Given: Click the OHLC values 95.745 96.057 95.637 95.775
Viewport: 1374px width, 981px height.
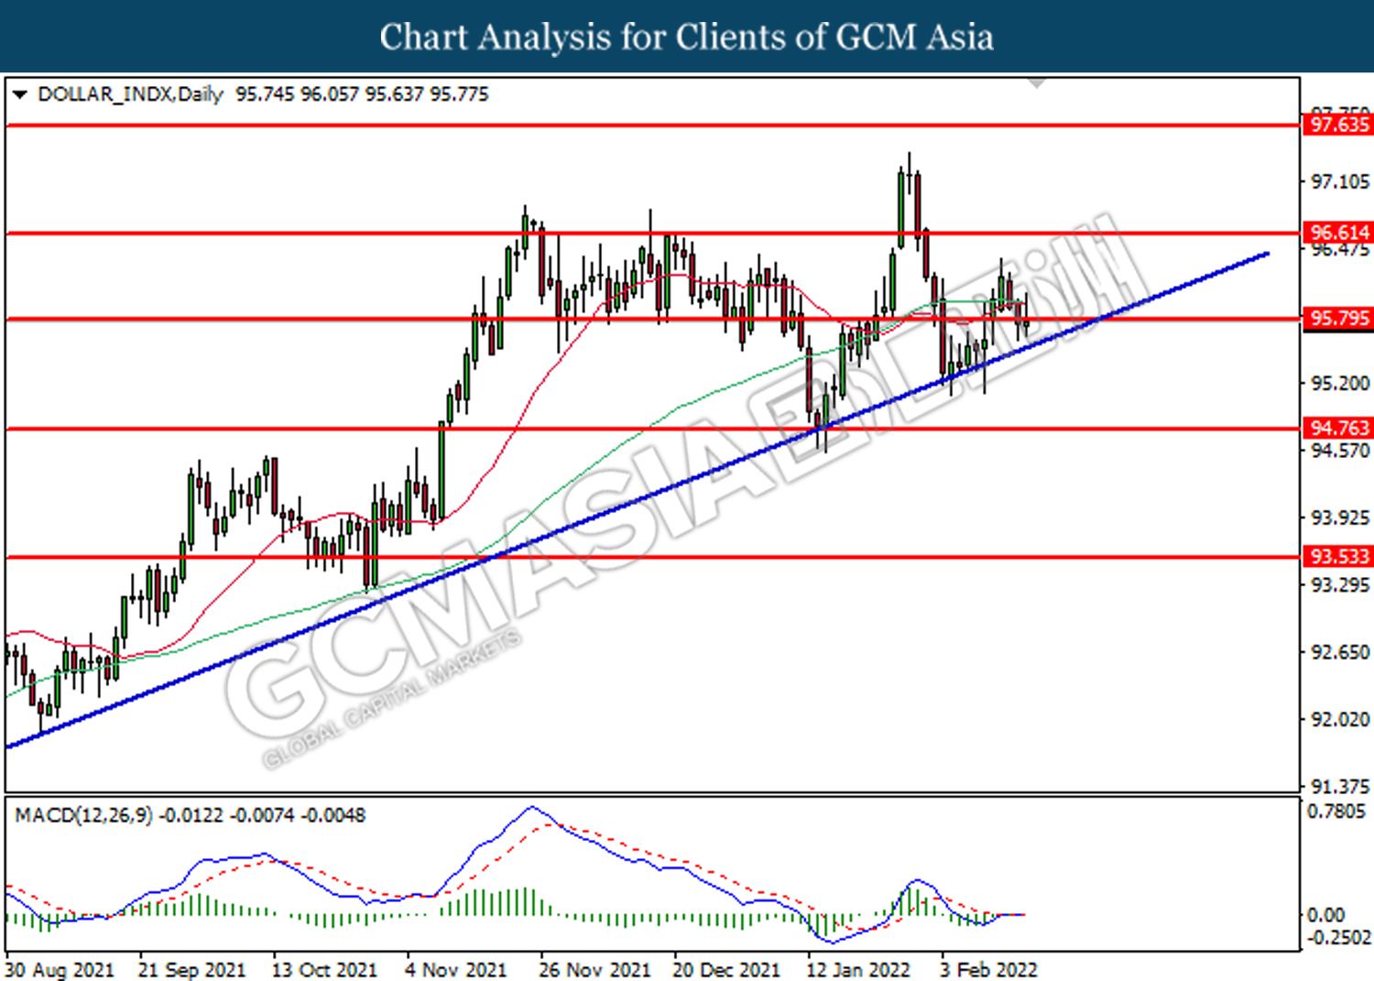Looking at the screenshot, I should pyautogui.click(x=363, y=94).
